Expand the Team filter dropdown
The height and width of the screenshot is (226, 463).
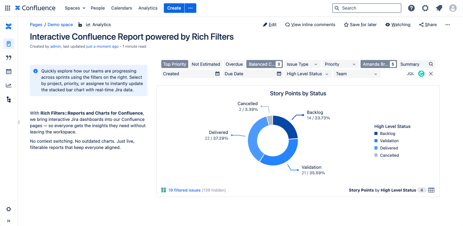[357, 74]
